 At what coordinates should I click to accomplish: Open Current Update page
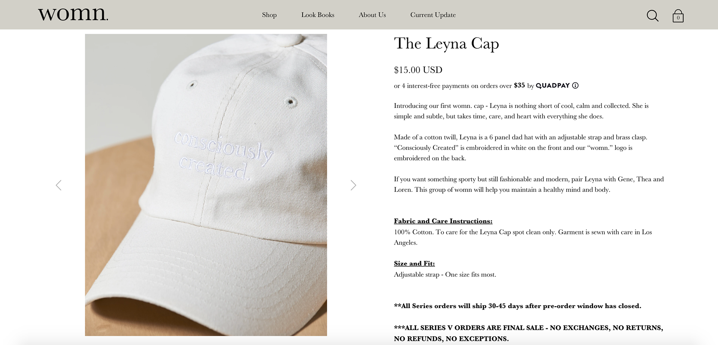(433, 15)
